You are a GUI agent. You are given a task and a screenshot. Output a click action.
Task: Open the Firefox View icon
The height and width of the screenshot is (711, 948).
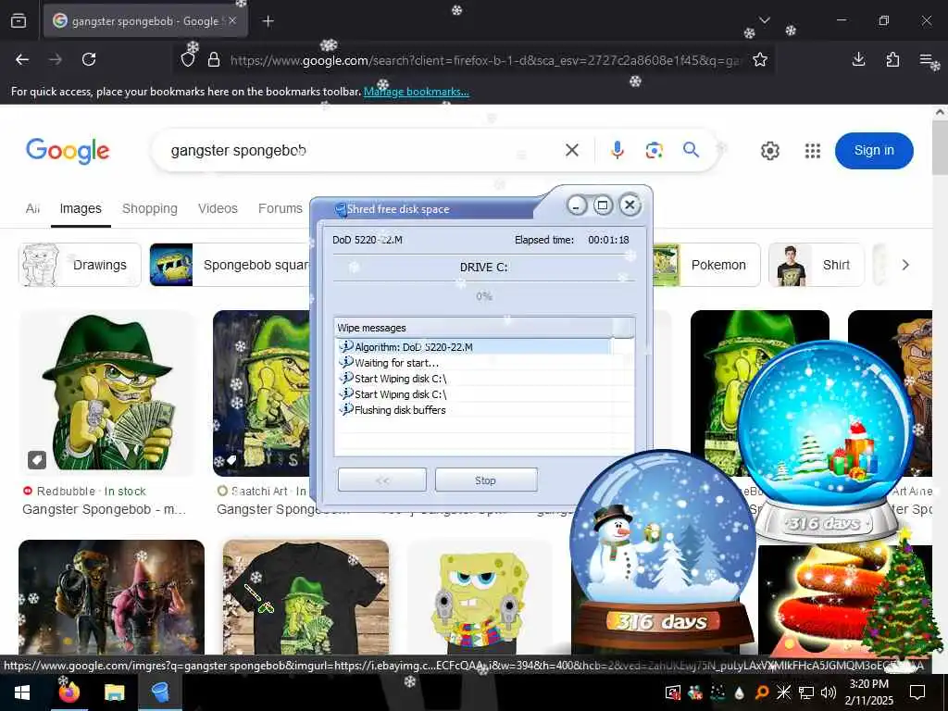(19, 21)
